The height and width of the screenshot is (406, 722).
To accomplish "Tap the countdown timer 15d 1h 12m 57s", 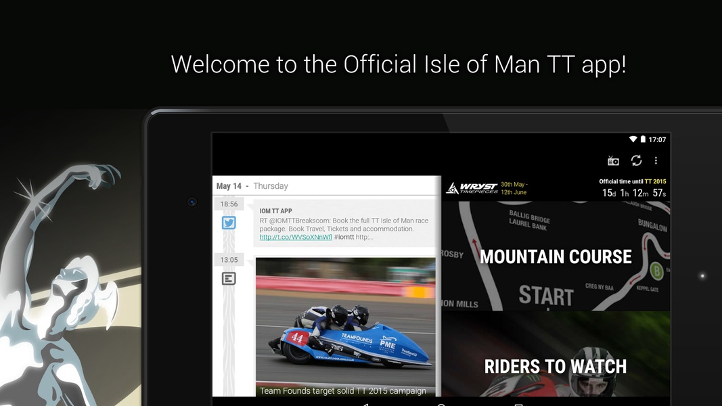I will 634,194.
